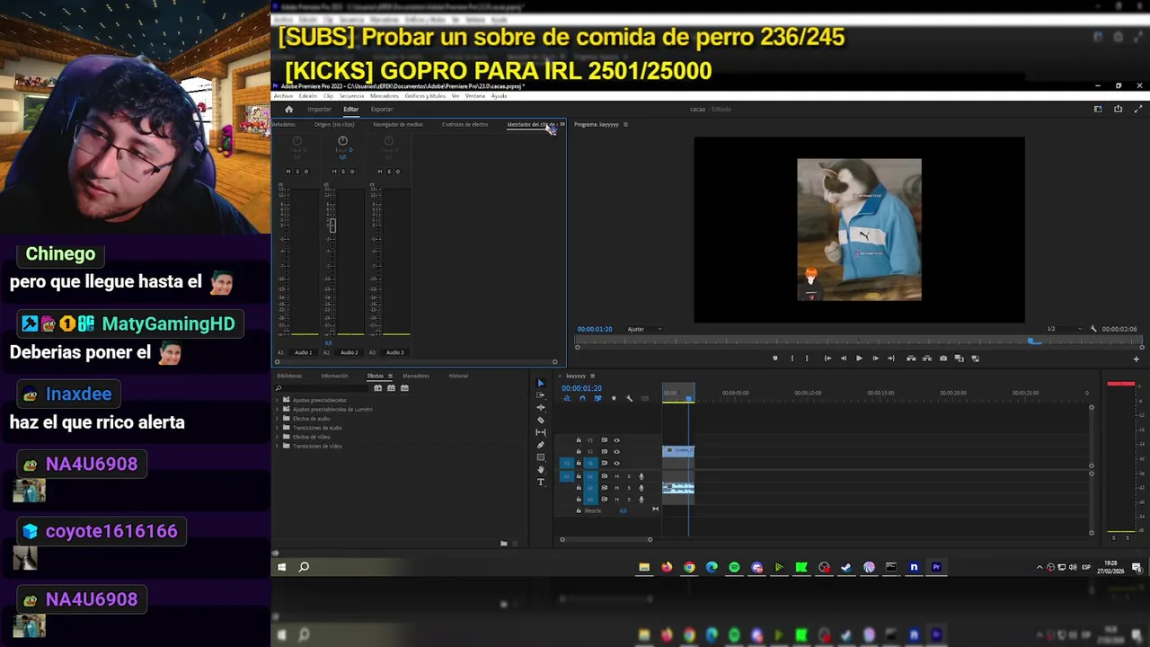Open Program monitor settings wrench
The image size is (1150, 647).
(1093, 329)
